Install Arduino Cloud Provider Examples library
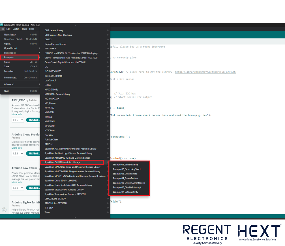 point(33,154)
